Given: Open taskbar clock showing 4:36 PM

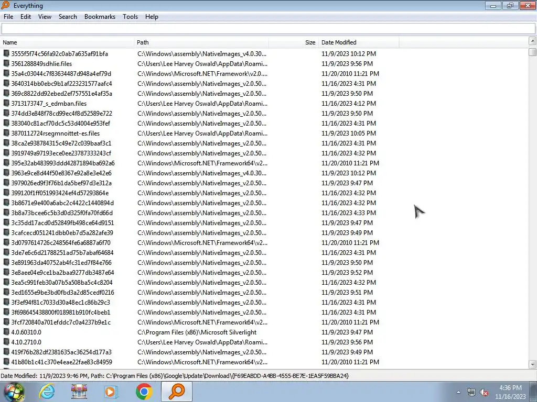Looking at the screenshot, I should coord(510,392).
